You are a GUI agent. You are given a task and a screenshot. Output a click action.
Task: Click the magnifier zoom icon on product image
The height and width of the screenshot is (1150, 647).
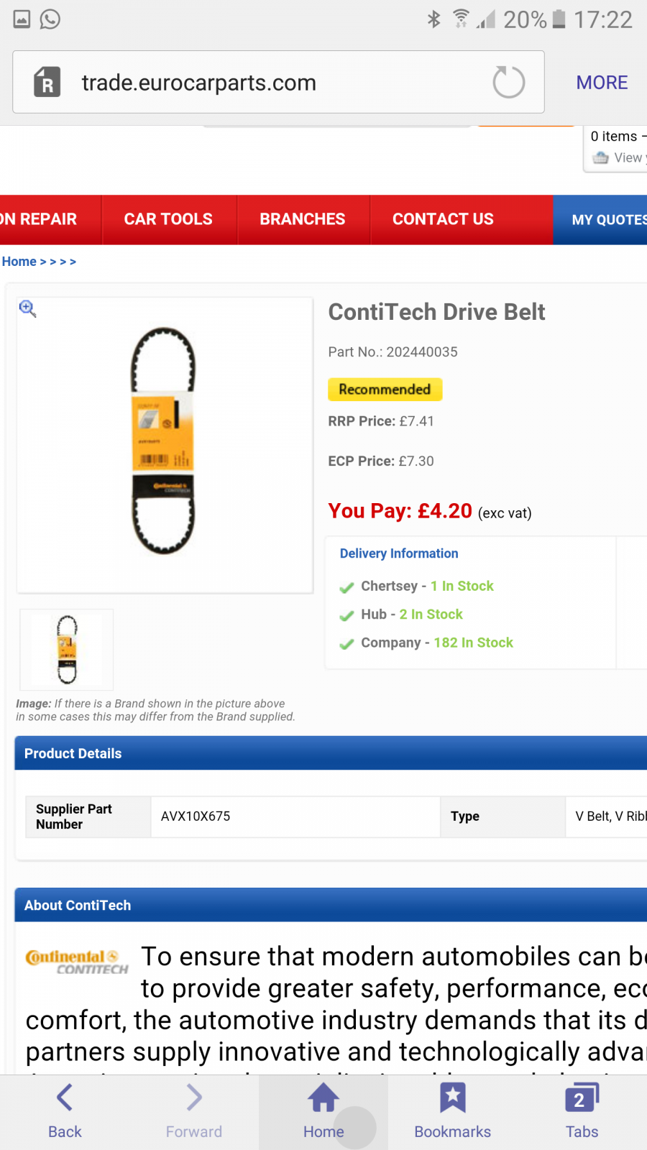click(x=27, y=308)
